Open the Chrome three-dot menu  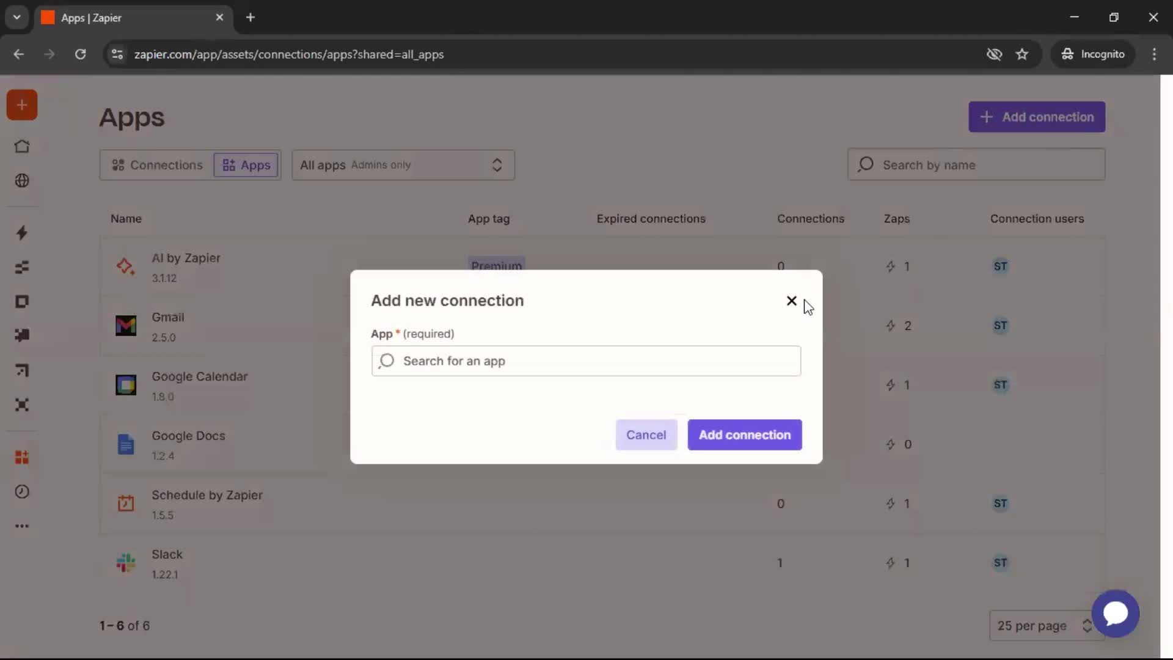coord(1154,54)
